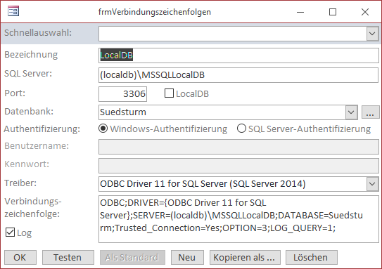Focus the Bezeichnung field containing LocalDB
Viewport: 382px width, 269px height.
coord(238,55)
